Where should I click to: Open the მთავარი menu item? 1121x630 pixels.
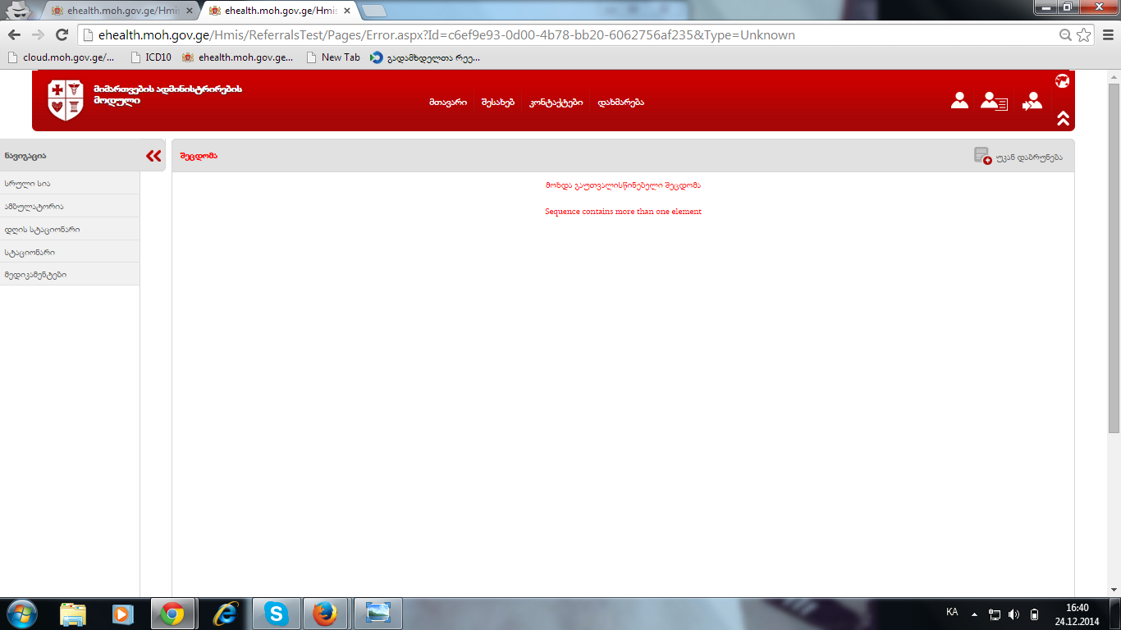tap(447, 103)
